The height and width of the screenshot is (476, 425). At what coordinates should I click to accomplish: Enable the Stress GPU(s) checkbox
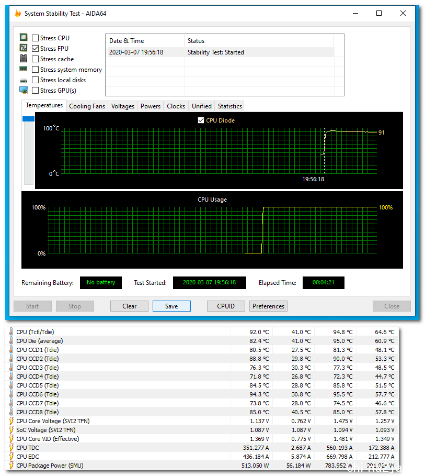(x=35, y=90)
